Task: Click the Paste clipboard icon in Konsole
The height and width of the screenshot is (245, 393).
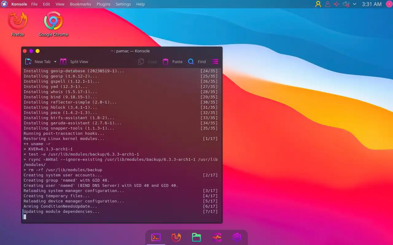Action: coord(165,62)
